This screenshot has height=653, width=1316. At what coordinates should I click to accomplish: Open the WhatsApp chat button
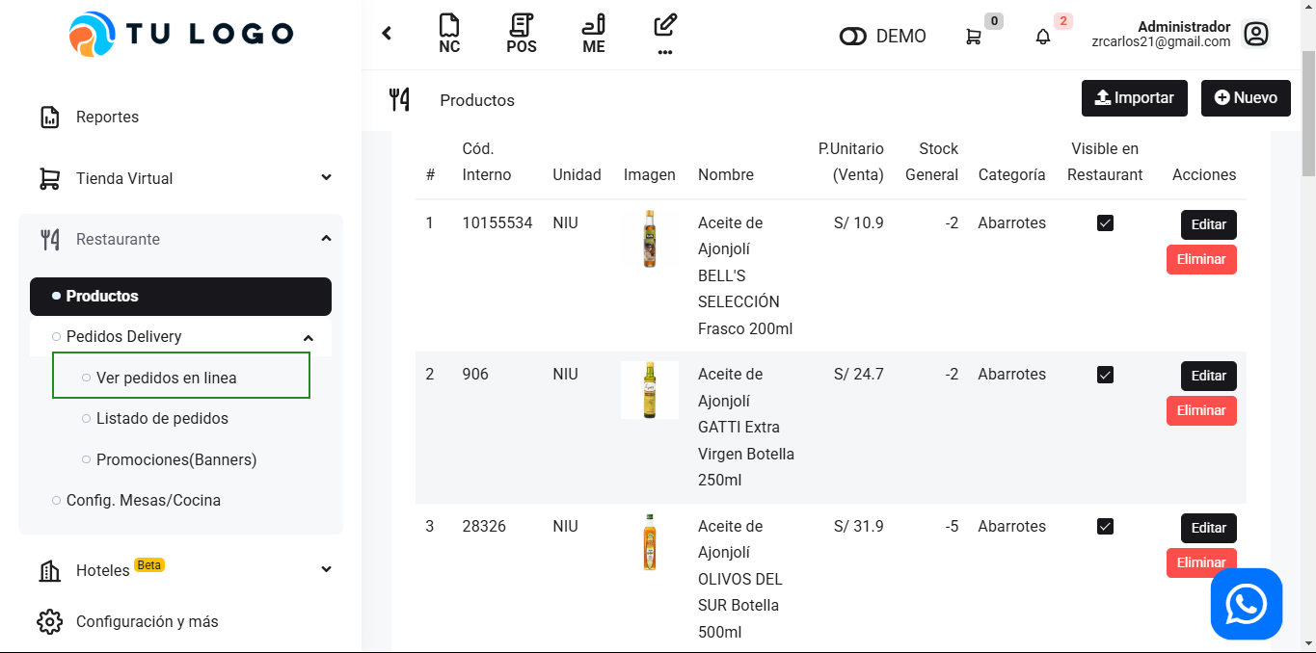click(1246, 604)
